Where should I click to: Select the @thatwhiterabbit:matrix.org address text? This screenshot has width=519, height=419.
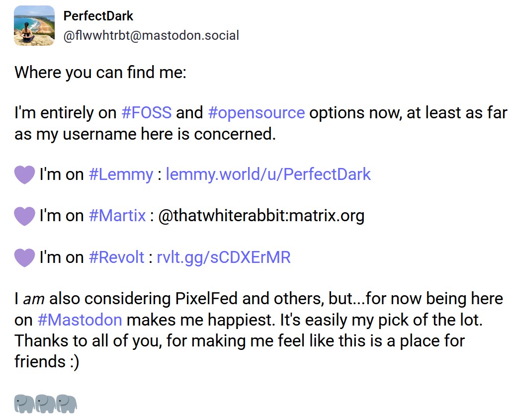261,216
